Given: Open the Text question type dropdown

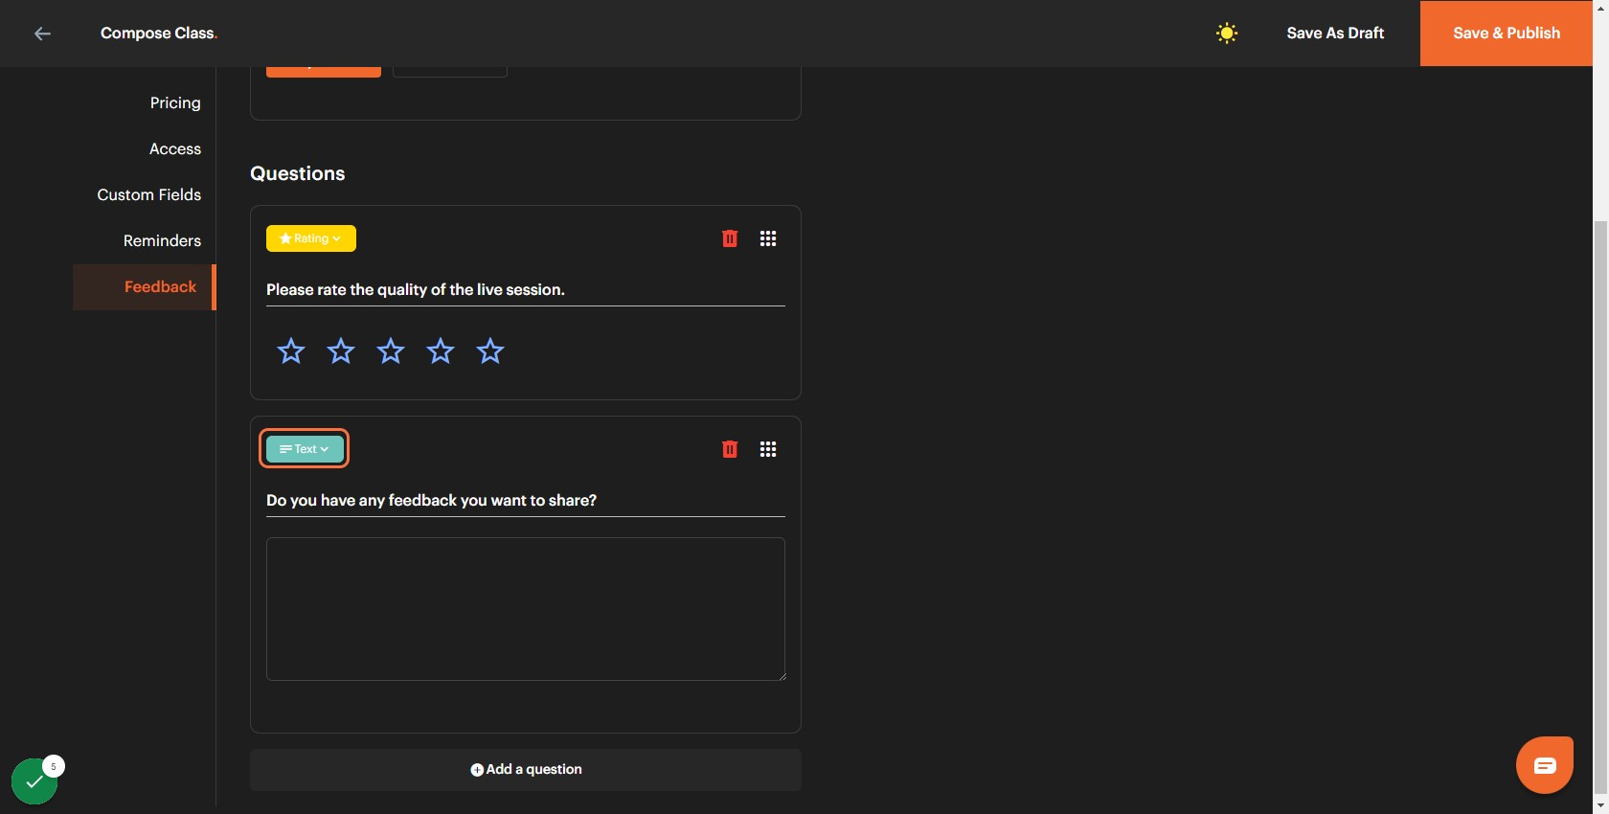Looking at the screenshot, I should coord(305,449).
